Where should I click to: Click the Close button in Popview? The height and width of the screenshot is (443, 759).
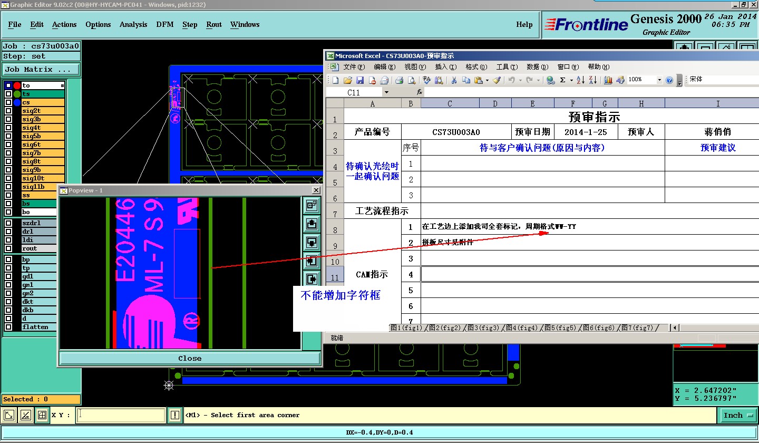pos(190,358)
